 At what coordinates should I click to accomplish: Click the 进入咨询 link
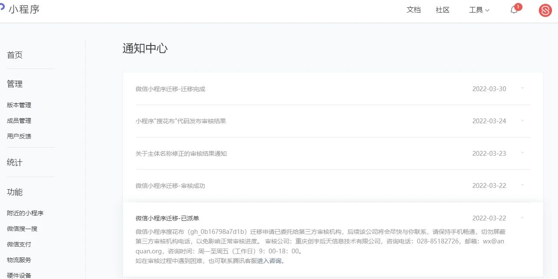coord(269,261)
